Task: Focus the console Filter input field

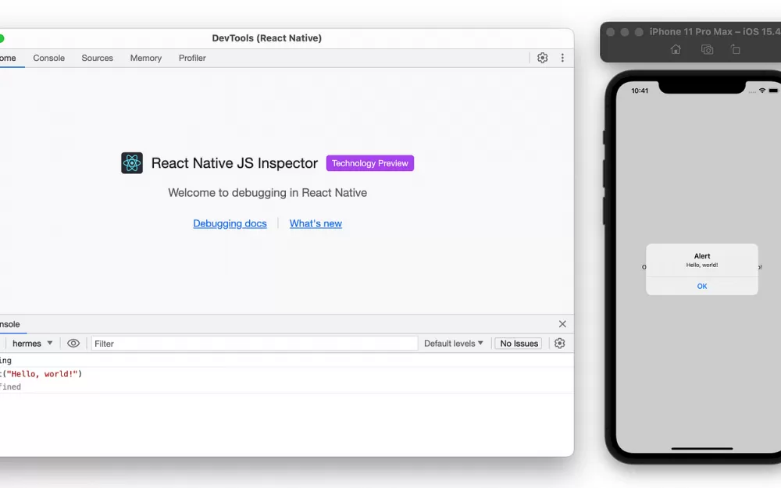Action: click(255, 343)
